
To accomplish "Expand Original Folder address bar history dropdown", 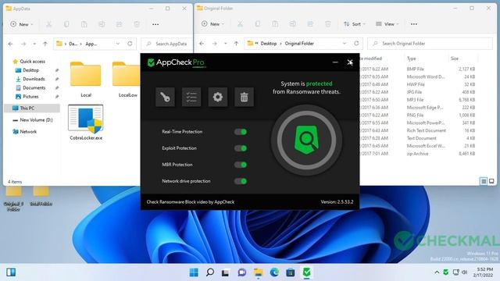I will click(x=345, y=44).
